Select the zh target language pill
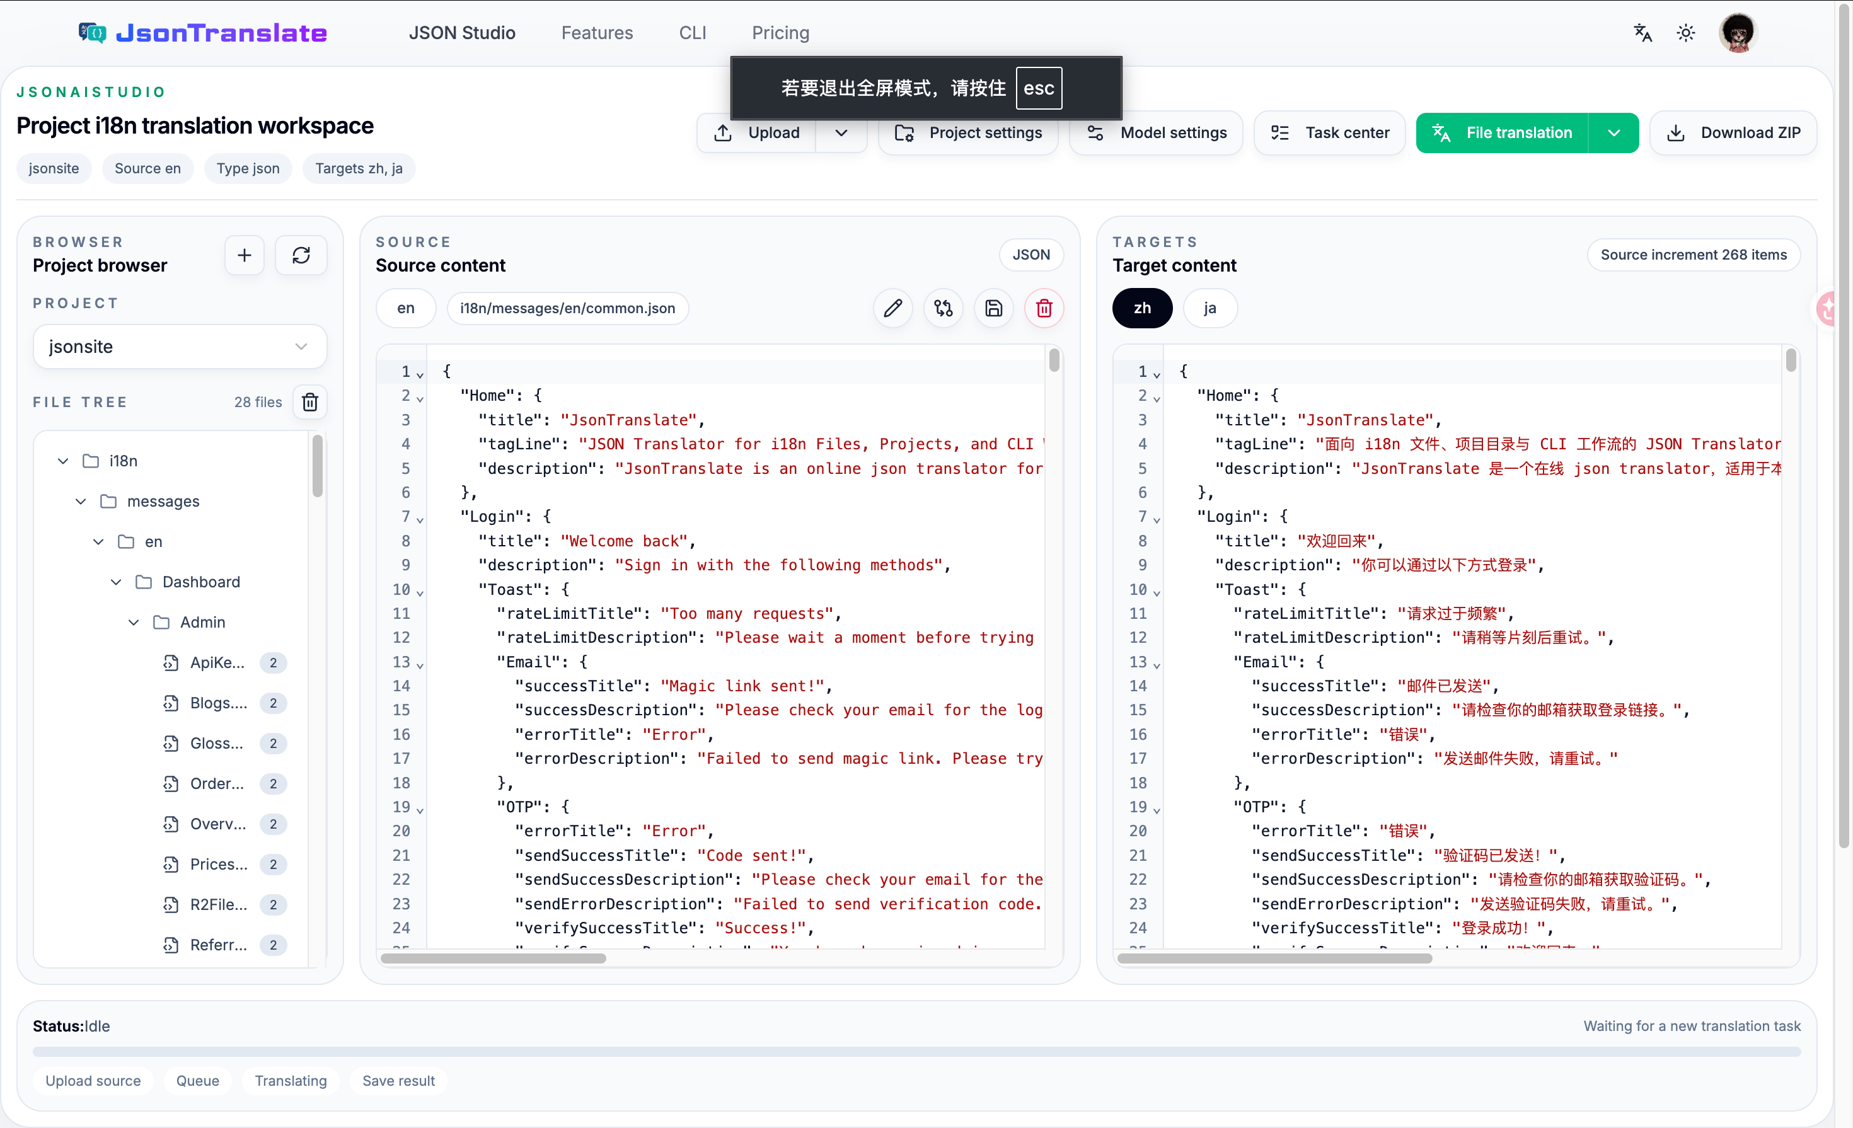The image size is (1853, 1128). click(1141, 308)
